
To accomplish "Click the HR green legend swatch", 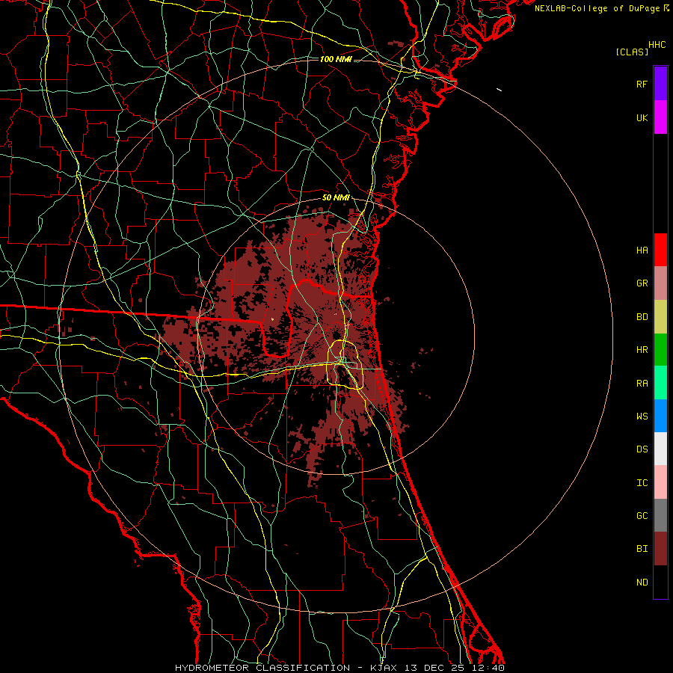I will [x=660, y=350].
